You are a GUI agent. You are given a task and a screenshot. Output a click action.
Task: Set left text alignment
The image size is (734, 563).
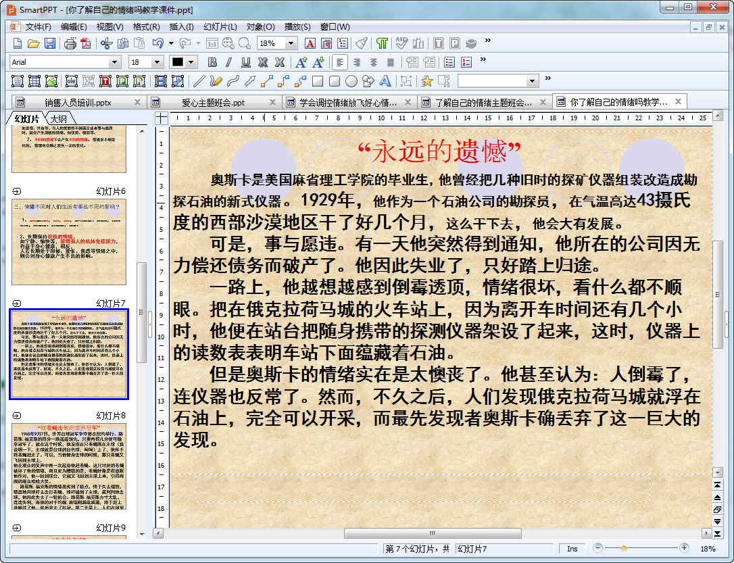click(340, 62)
